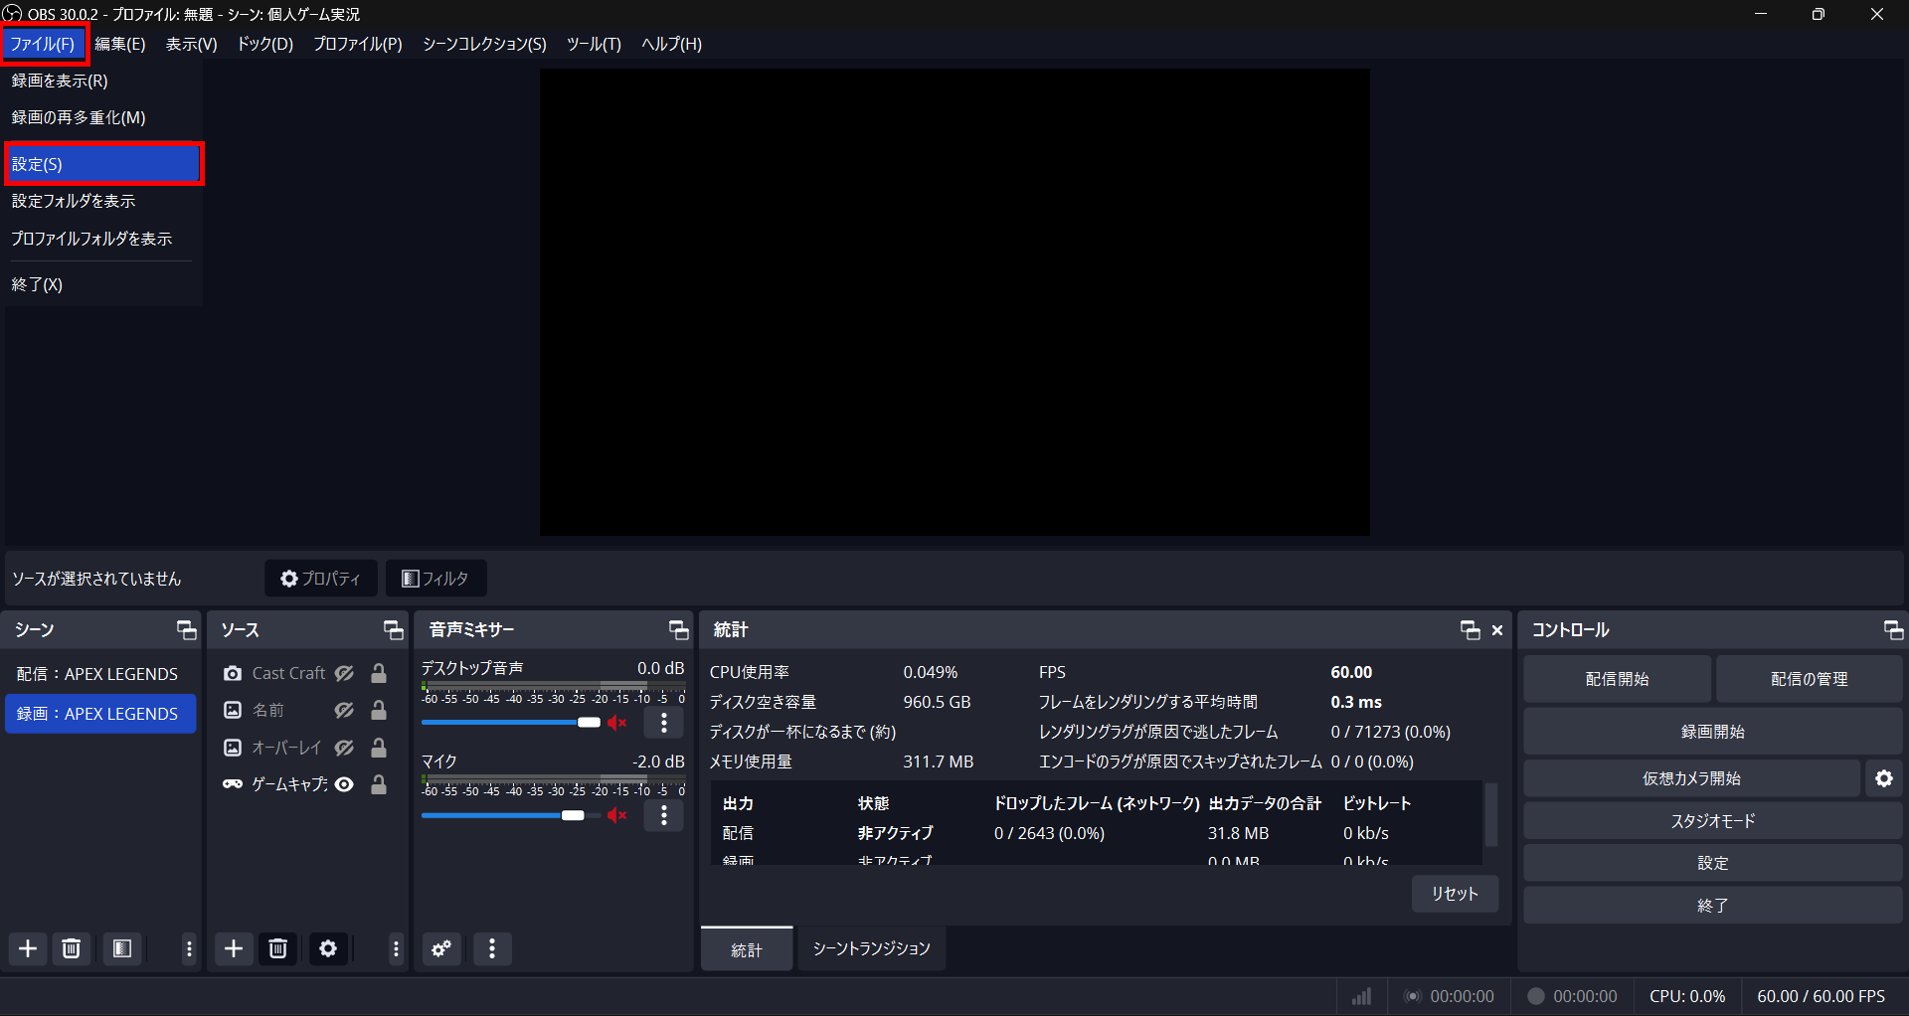
Task: Select the Cast Craft camera source icon
Action: pyautogui.click(x=233, y=673)
